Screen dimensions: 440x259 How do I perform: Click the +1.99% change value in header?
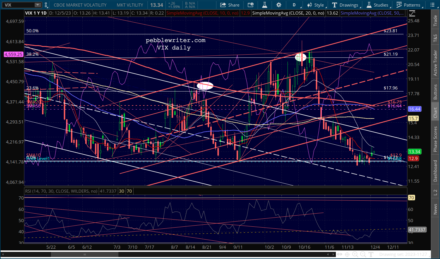174,7
